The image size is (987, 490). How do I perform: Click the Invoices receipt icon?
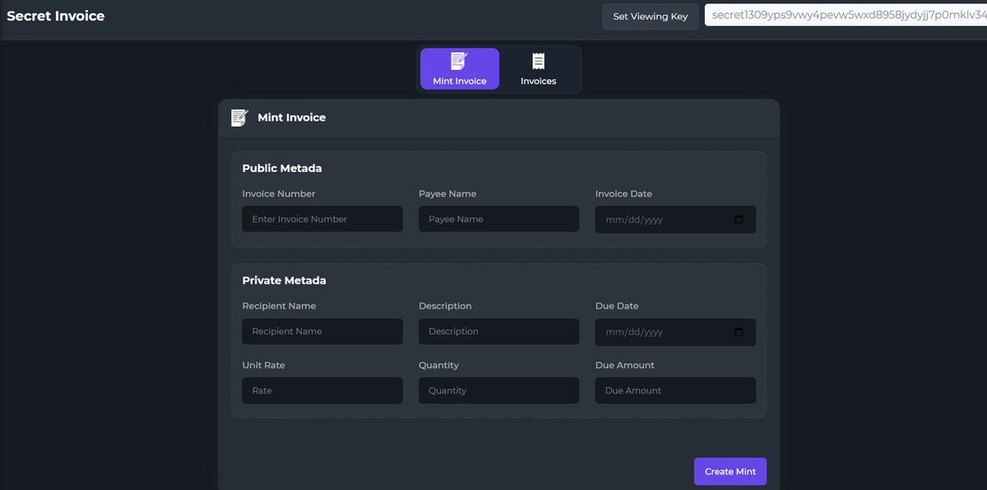pyautogui.click(x=538, y=58)
